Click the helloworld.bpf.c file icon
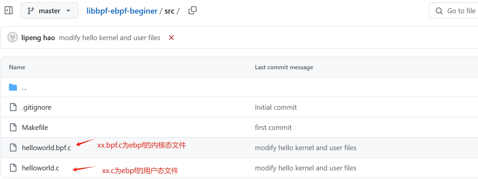 coord(13,148)
